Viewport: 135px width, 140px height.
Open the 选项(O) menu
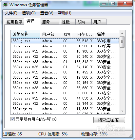(29, 13)
